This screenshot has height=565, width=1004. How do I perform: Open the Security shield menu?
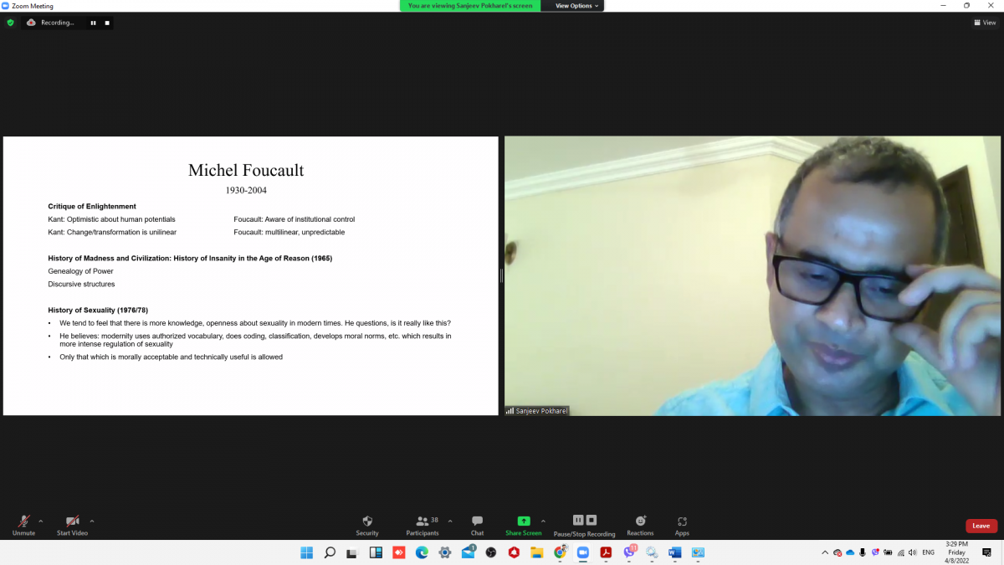tap(367, 525)
